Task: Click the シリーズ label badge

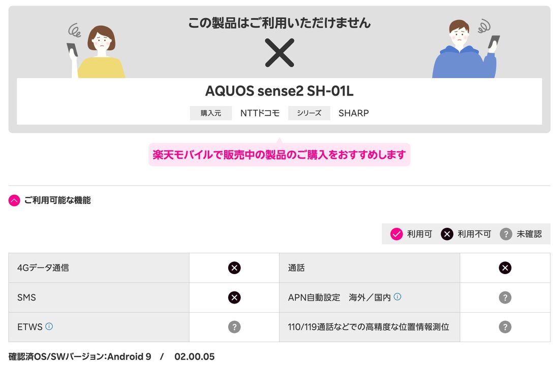Action: (309, 113)
